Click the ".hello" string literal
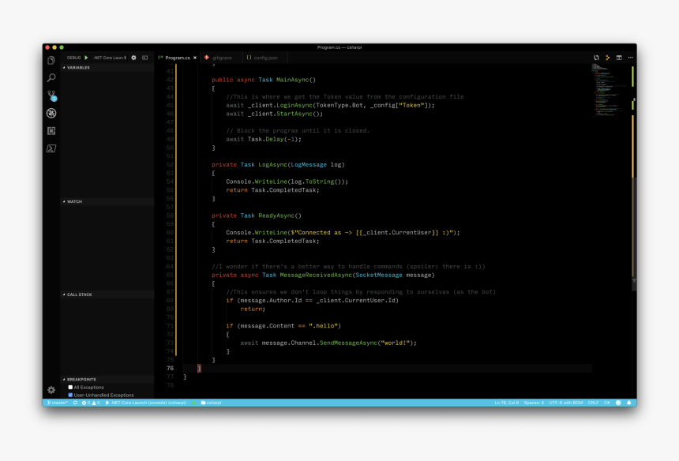 tap(323, 326)
